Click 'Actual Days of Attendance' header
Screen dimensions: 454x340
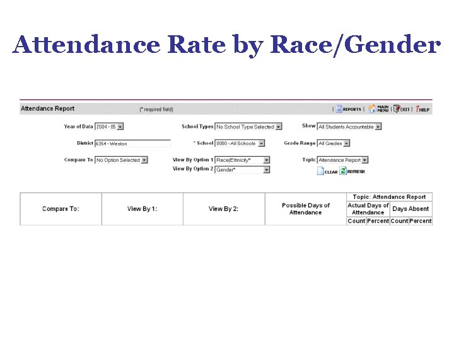click(368, 209)
